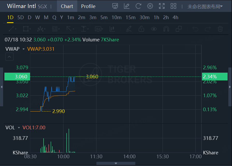Refresh the chart with the reload icon

click(x=138, y=6)
